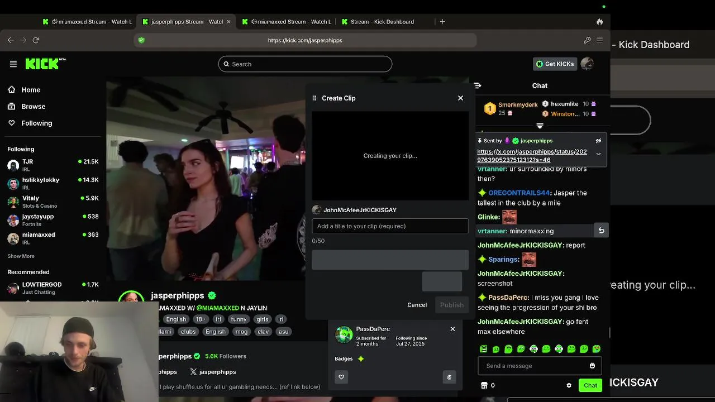Close the Create Clip dialog

click(x=460, y=98)
